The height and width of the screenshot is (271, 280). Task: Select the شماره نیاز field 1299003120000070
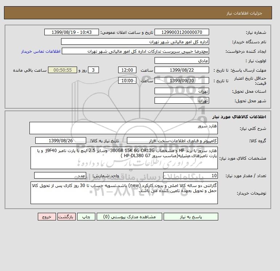coord(181,32)
